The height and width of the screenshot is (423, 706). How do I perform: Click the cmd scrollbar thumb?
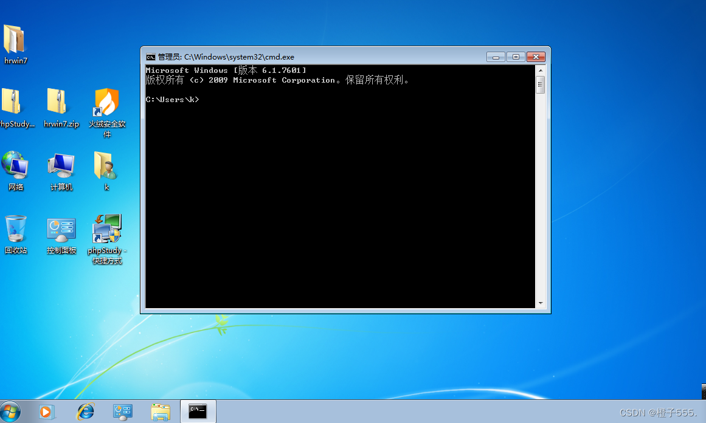541,84
